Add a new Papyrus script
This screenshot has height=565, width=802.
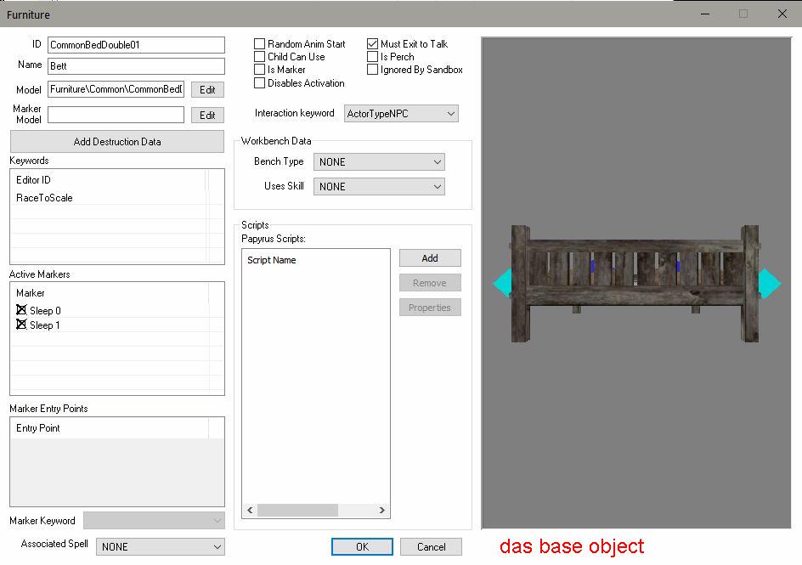pos(430,258)
